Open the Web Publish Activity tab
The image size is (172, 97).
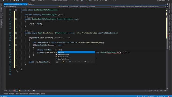(22, 93)
